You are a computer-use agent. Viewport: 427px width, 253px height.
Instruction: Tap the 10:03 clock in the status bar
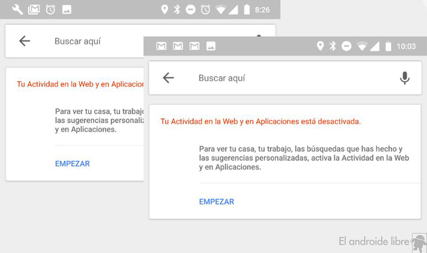point(406,46)
